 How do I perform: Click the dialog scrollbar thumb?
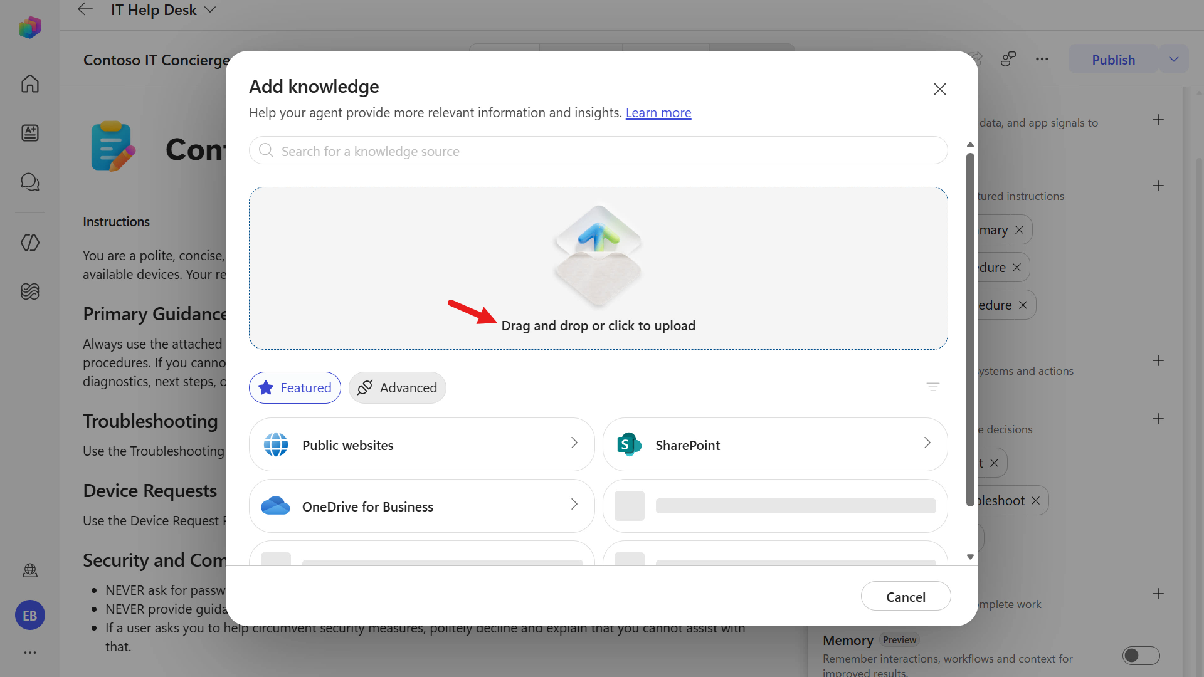[x=970, y=329]
